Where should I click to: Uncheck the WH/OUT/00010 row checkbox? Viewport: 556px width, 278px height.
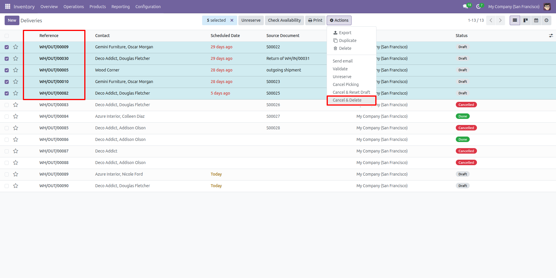pos(7,82)
